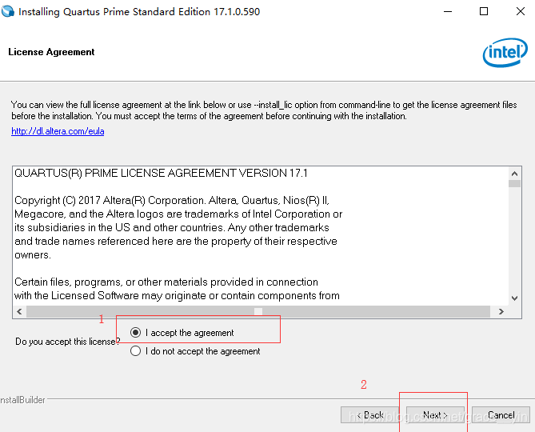Viewport: 535px width, 432px height.
Task: Click the "Do you accept this license?" label
Action: pyautogui.click(x=67, y=342)
